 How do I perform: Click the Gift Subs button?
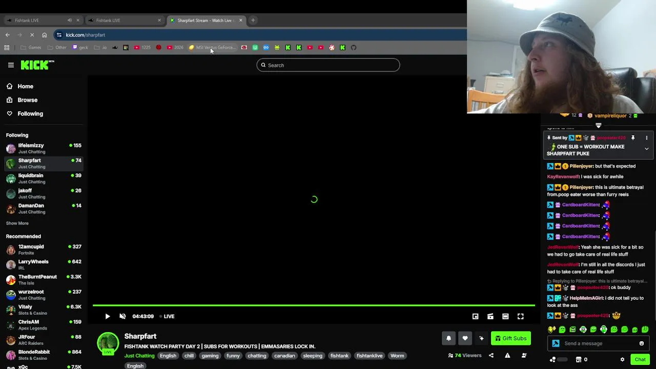tap(511, 338)
